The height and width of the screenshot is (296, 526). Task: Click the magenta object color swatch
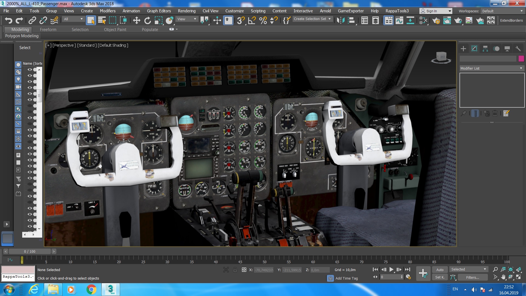pos(521,58)
